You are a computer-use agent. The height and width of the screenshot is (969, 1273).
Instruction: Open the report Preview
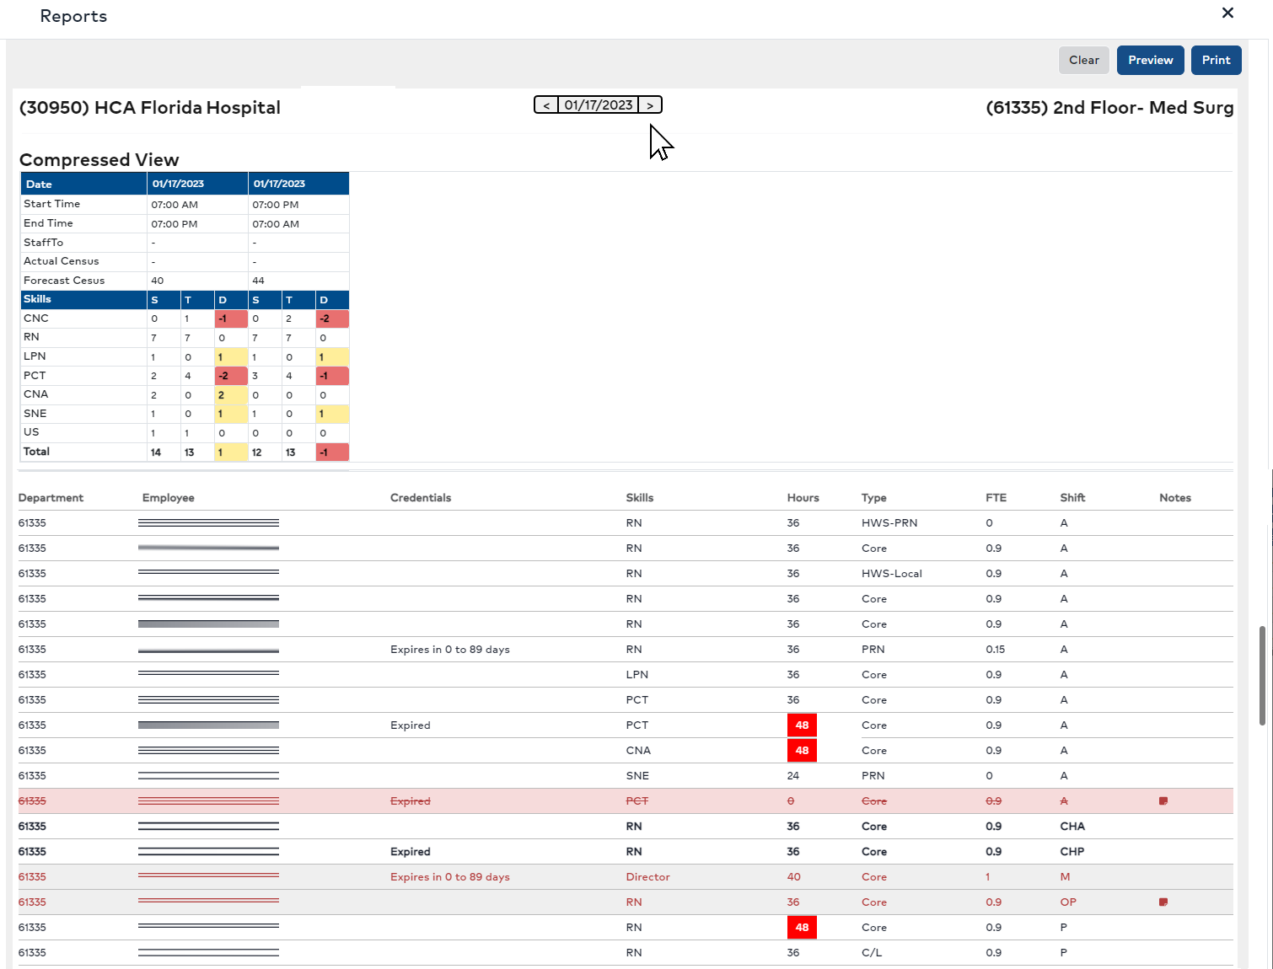pos(1150,60)
